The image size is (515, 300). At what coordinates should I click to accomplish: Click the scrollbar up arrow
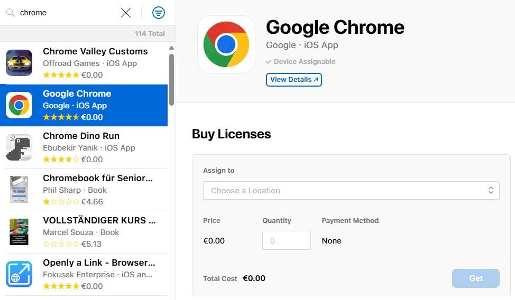pos(171,48)
